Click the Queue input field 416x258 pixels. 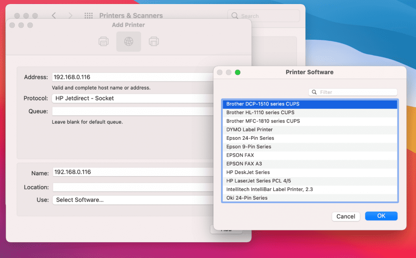point(133,111)
